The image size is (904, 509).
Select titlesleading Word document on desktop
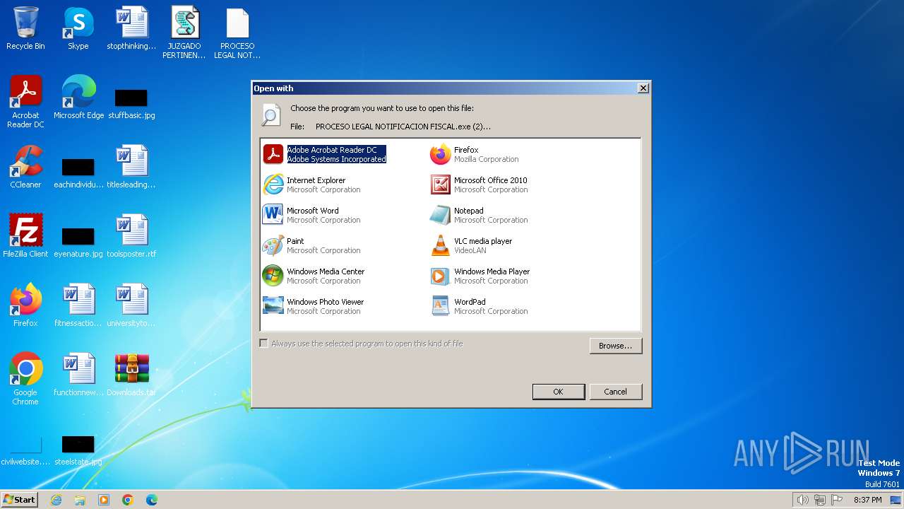(131, 167)
